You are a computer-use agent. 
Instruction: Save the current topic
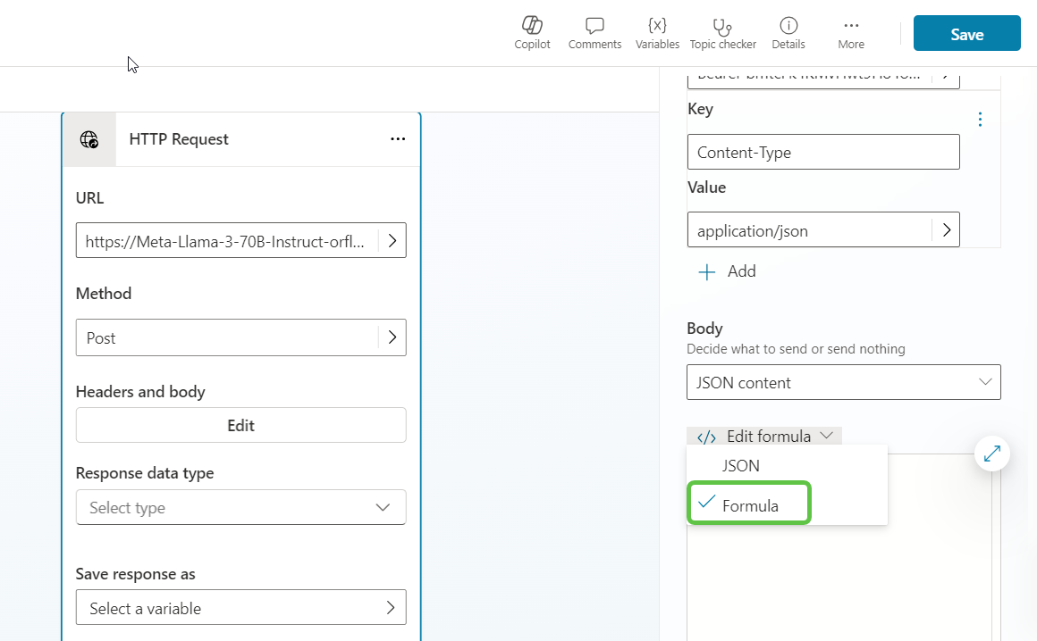click(x=966, y=33)
